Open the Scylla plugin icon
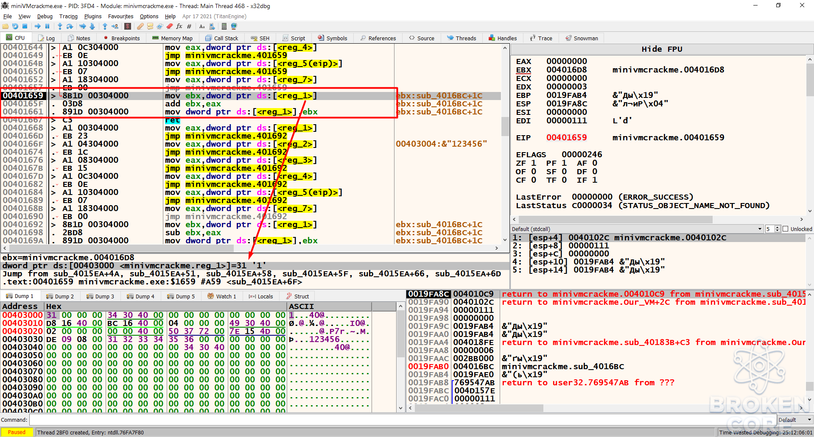 pos(128,26)
